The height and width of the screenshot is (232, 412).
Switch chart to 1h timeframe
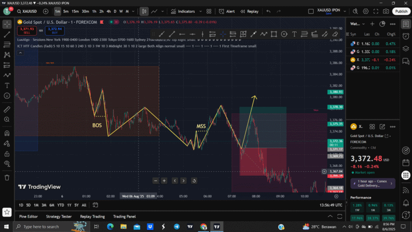(94, 11)
